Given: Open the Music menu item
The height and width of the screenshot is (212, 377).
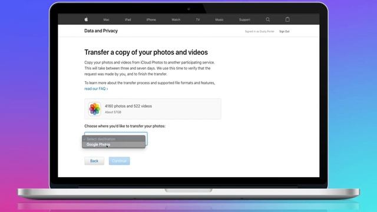Looking at the screenshot, I should tap(219, 19).
